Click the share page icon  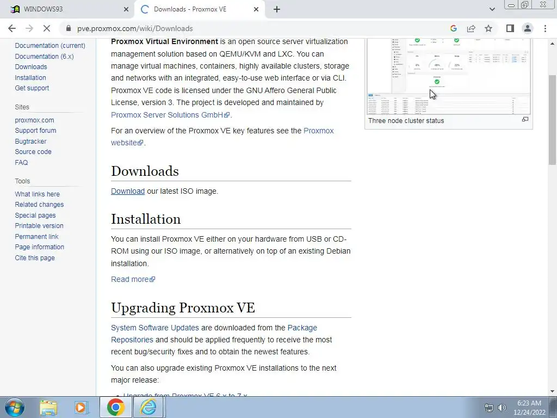click(x=471, y=28)
